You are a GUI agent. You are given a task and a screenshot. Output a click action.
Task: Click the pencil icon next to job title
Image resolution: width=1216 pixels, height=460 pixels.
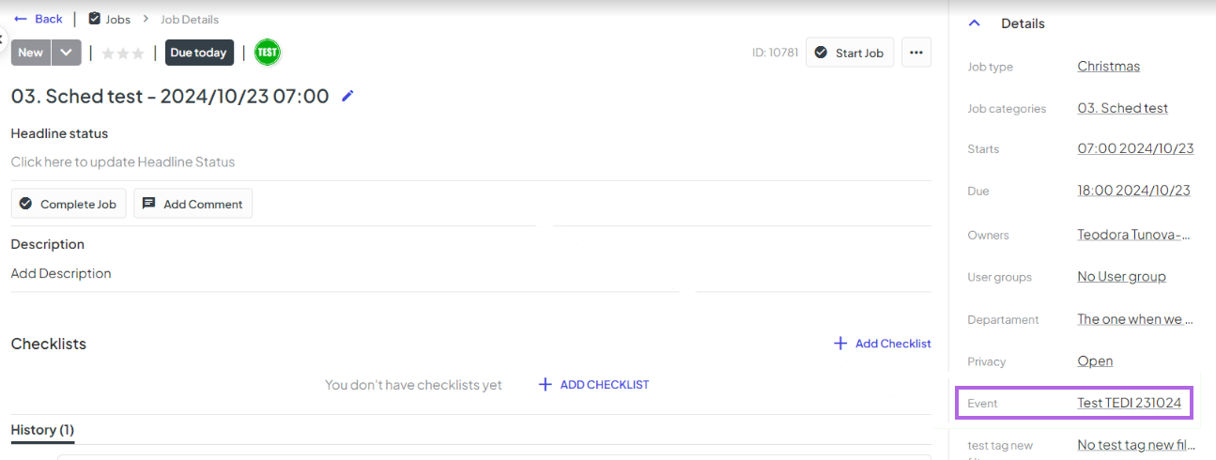point(348,96)
